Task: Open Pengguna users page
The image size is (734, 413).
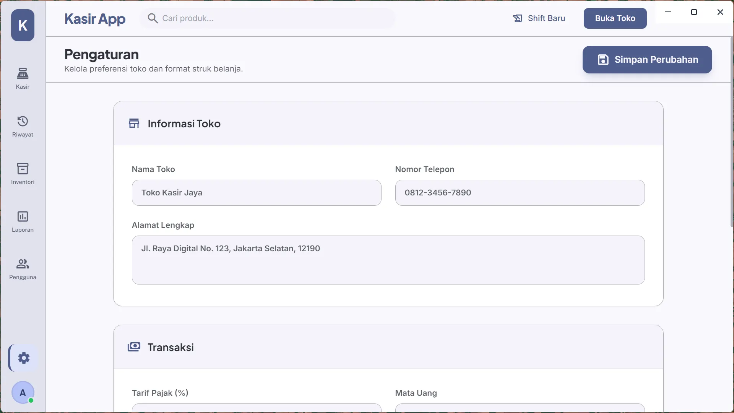Action: [x=23, y=269]
